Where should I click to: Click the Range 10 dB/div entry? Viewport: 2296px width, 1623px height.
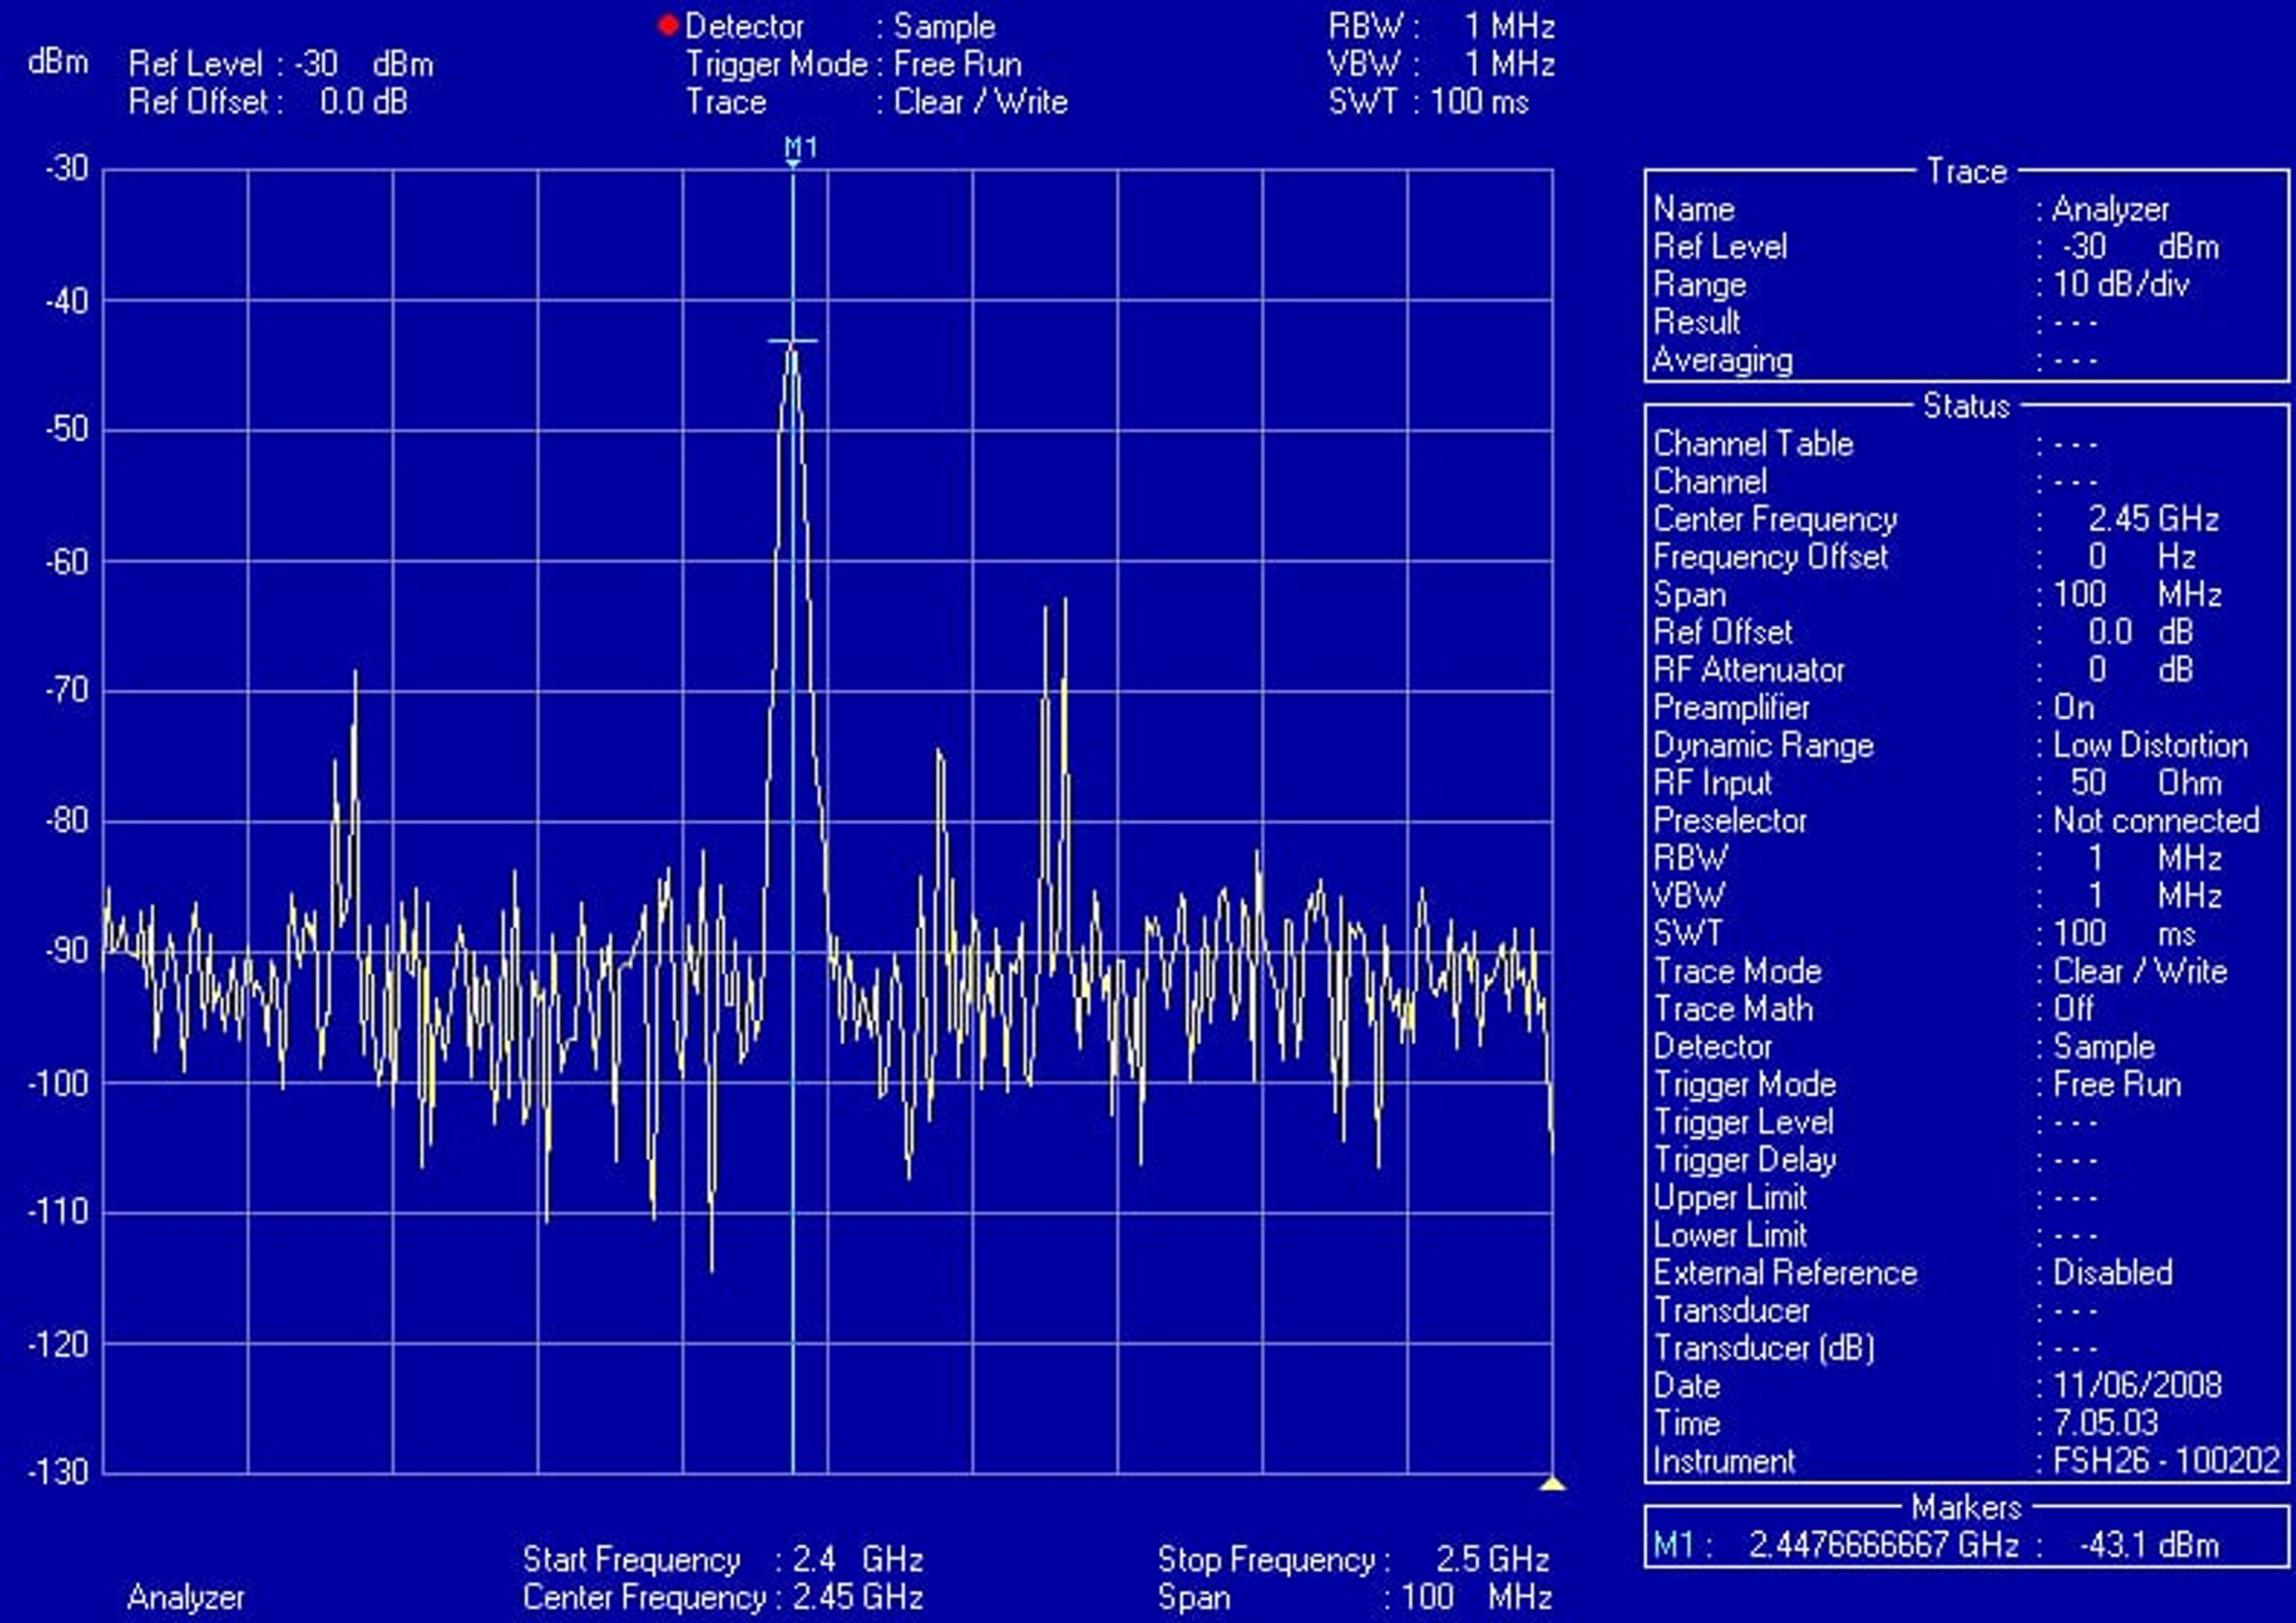pos(1921,285)
